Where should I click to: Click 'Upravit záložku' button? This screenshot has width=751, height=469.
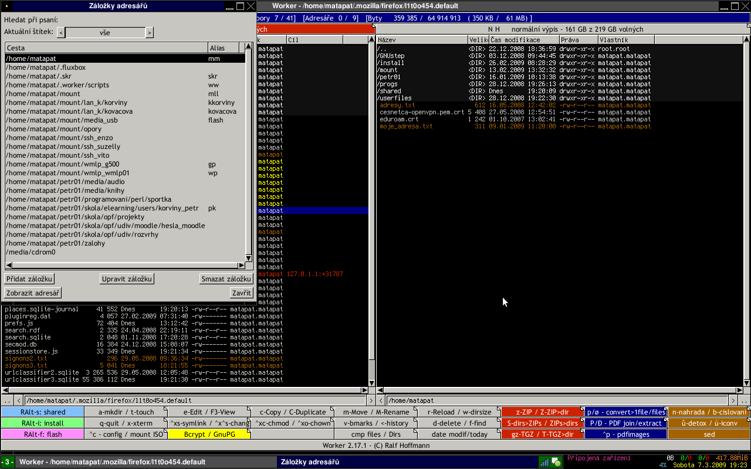(x=127, y=279)
